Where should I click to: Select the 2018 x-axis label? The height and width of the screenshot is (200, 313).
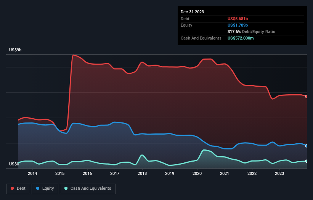pyautogui.click(x=142, y=173)
